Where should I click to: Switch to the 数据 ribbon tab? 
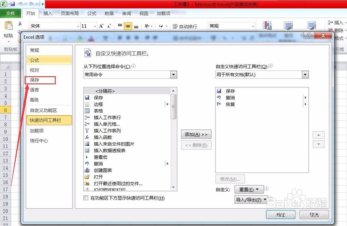[x=109, y=13]
